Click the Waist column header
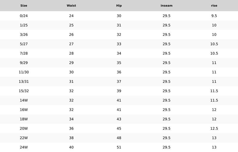 (71, 6)
